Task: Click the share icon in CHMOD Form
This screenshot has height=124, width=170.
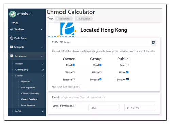Action: 154,43
